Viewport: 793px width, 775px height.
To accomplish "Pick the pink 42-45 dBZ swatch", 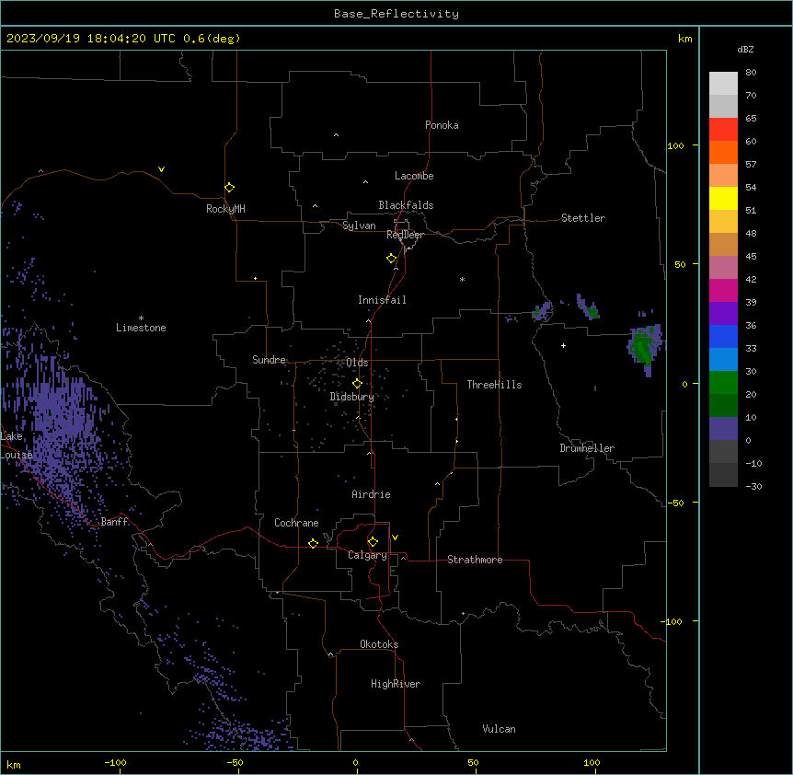I will click(x=723, y=267).
